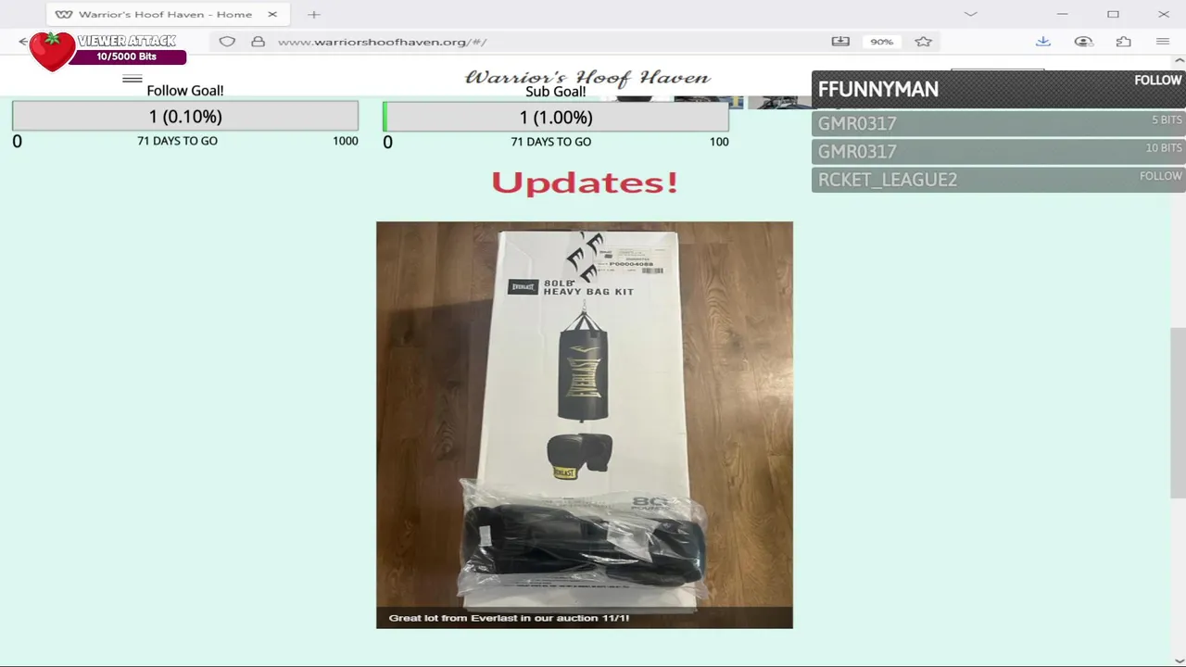Click the Viewer Attack tomato icon
The height and width of the screenshot is (667, 1186).
(52, 52)
